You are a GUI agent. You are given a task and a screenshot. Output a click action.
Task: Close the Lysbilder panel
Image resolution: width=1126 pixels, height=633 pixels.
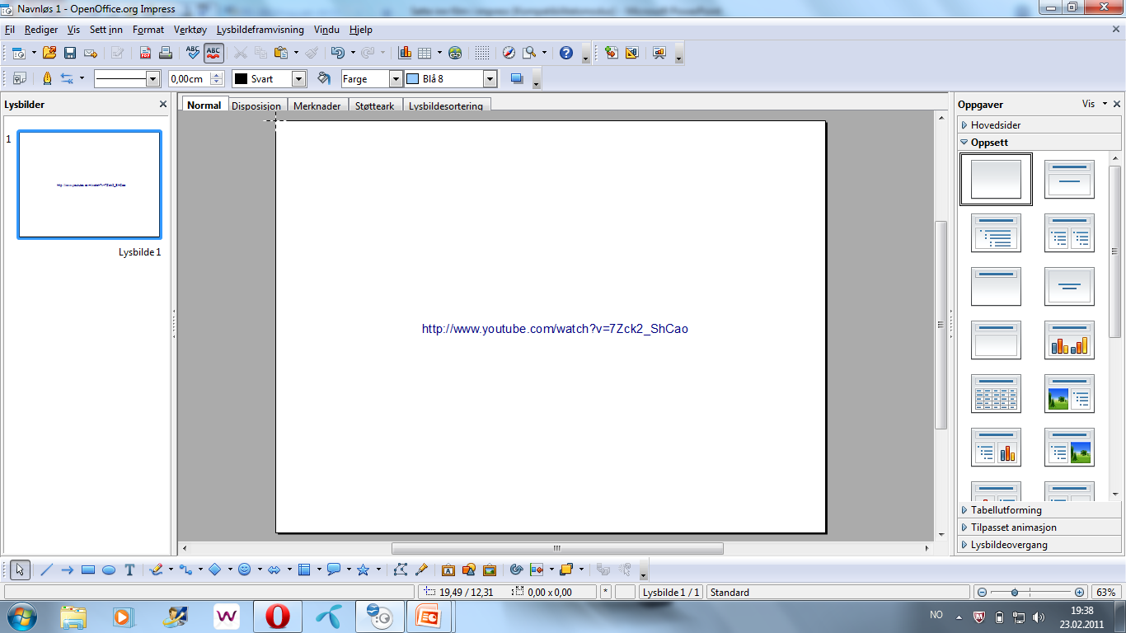[163, 105]
